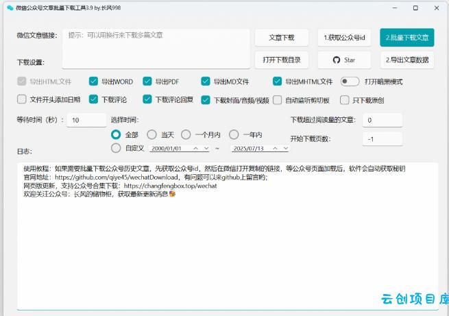
Task: Click the 开始下载页数 input field
Action: tap(383, 139)
